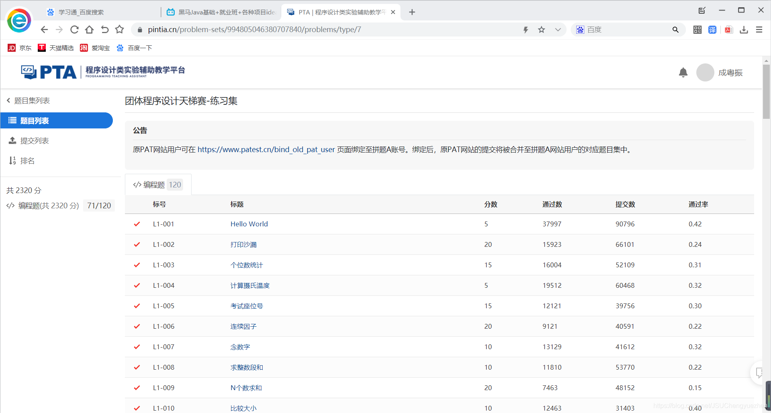Image resolution: width=771 pixels, height=413 pixels.
Task: Click the 71/120 progress badge
Action: point(99,205)
